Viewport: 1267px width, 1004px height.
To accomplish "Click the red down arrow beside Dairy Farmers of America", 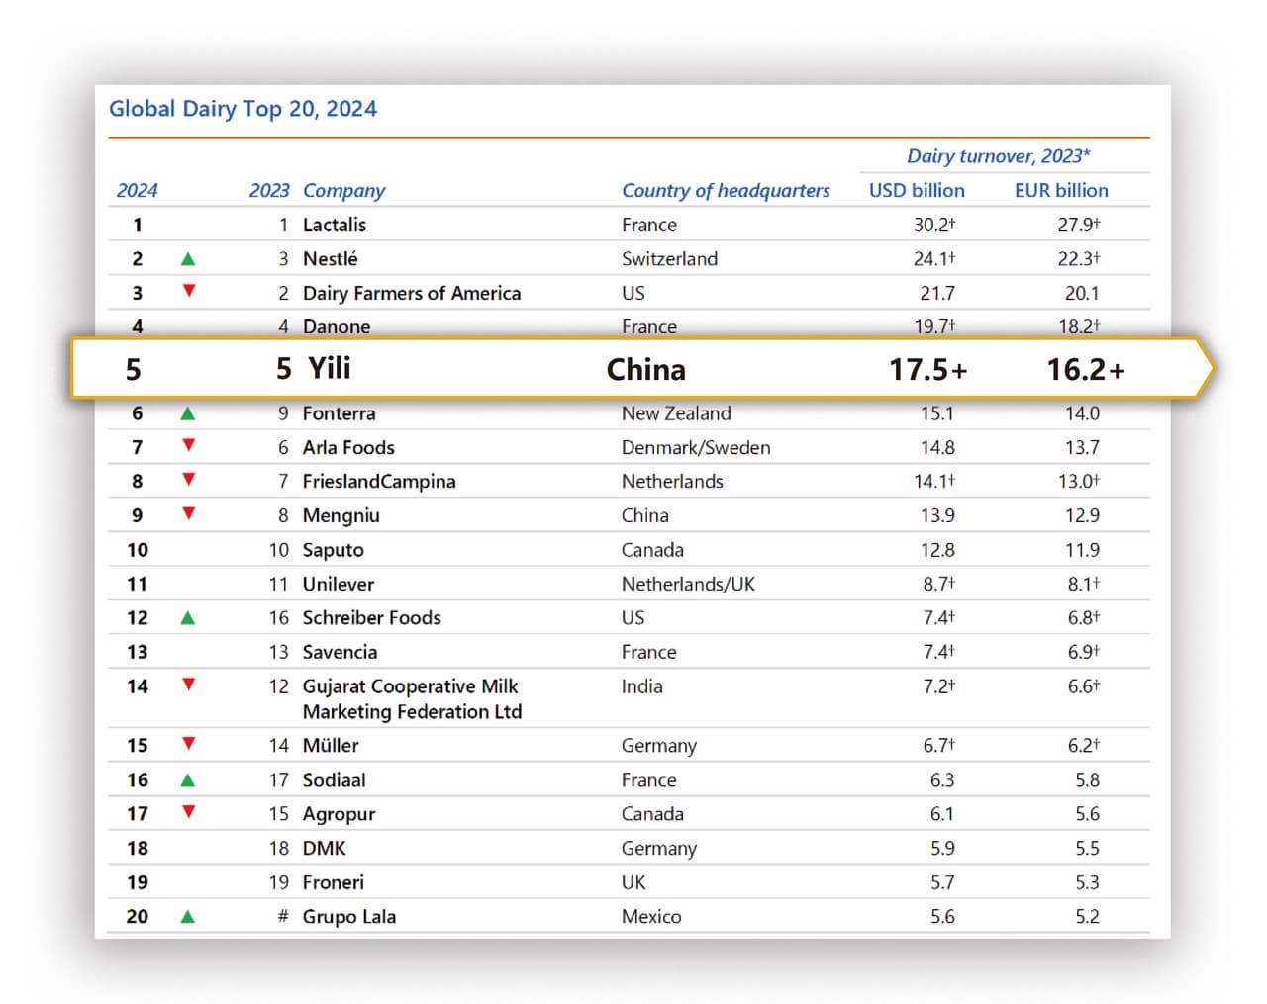I will click(x=188, y=293).
